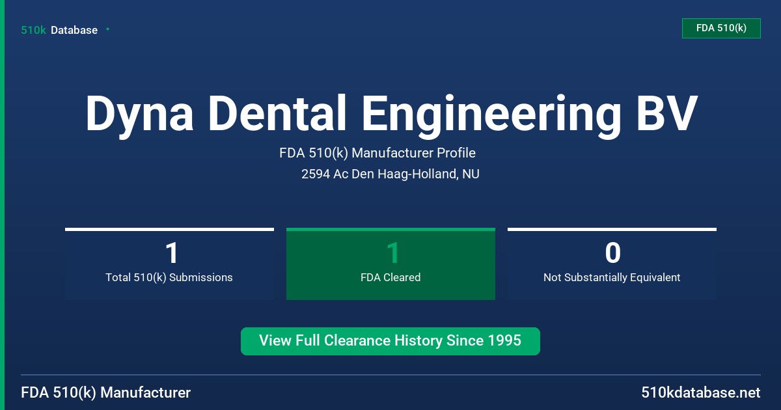781x410 pixels.
Task: Open the Not Substantially Equivalent card
Action: (612, 264)
